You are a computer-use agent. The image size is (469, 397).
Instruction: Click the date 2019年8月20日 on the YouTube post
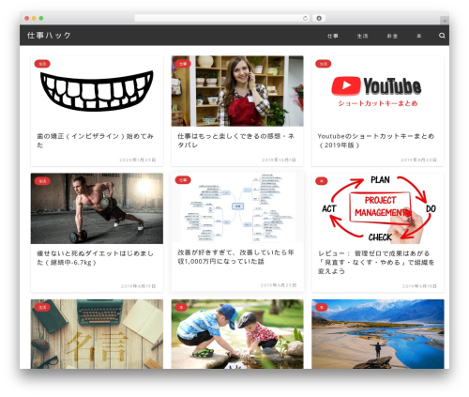pos(418,160)
